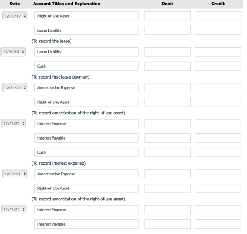Click credit field for last Right-of-Use Asset row

tap(218, 188)
